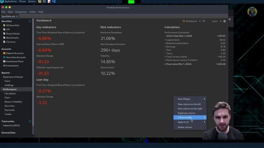Open the Places menu in top panel
The height and width of the screenshot is (148, 264).
[x=22, y=1]
